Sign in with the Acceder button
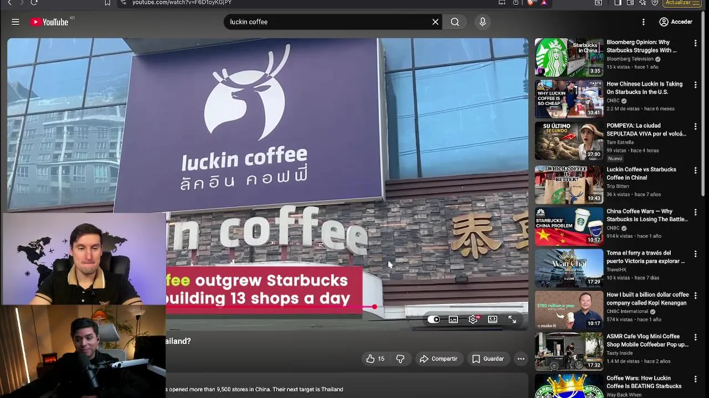Screen dimensions: 709x398 [x=676, y=22]
